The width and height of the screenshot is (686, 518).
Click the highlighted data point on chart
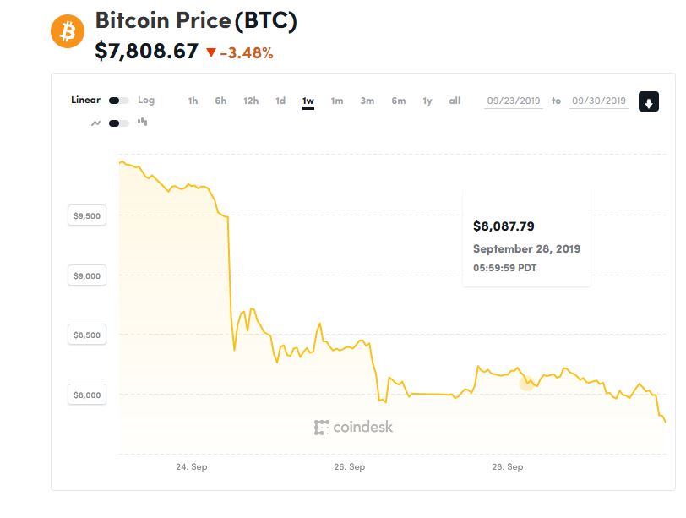[527, 383]
